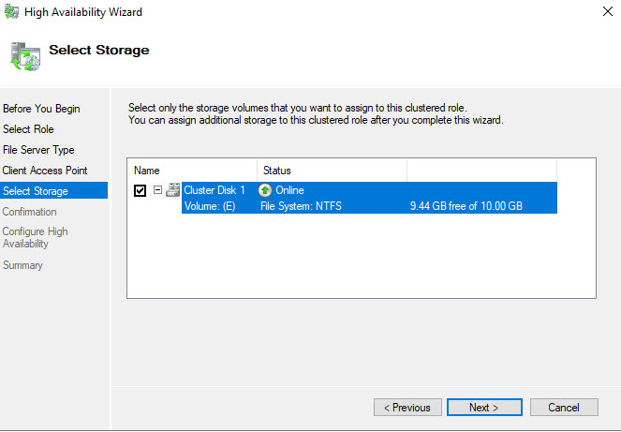Screen dimensions: 621x432
Task: Click the High Availability Wizard title bar icon
Action: click(x=11, y=11)
